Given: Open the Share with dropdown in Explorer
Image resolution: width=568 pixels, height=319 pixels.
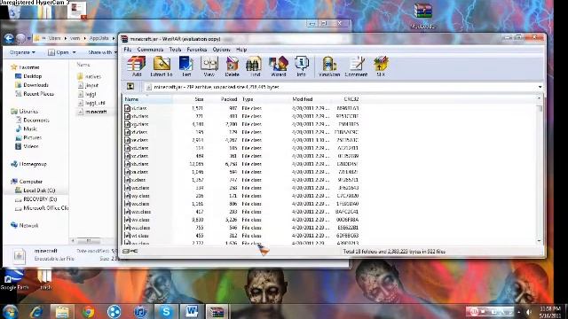Looking at the screenshot, I should point(102,52).
